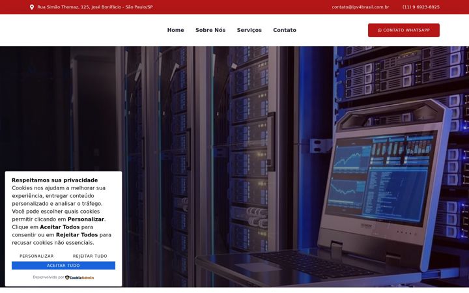
Task: Click the Rua Simão Thomaz address text
Action: point(95,7)
